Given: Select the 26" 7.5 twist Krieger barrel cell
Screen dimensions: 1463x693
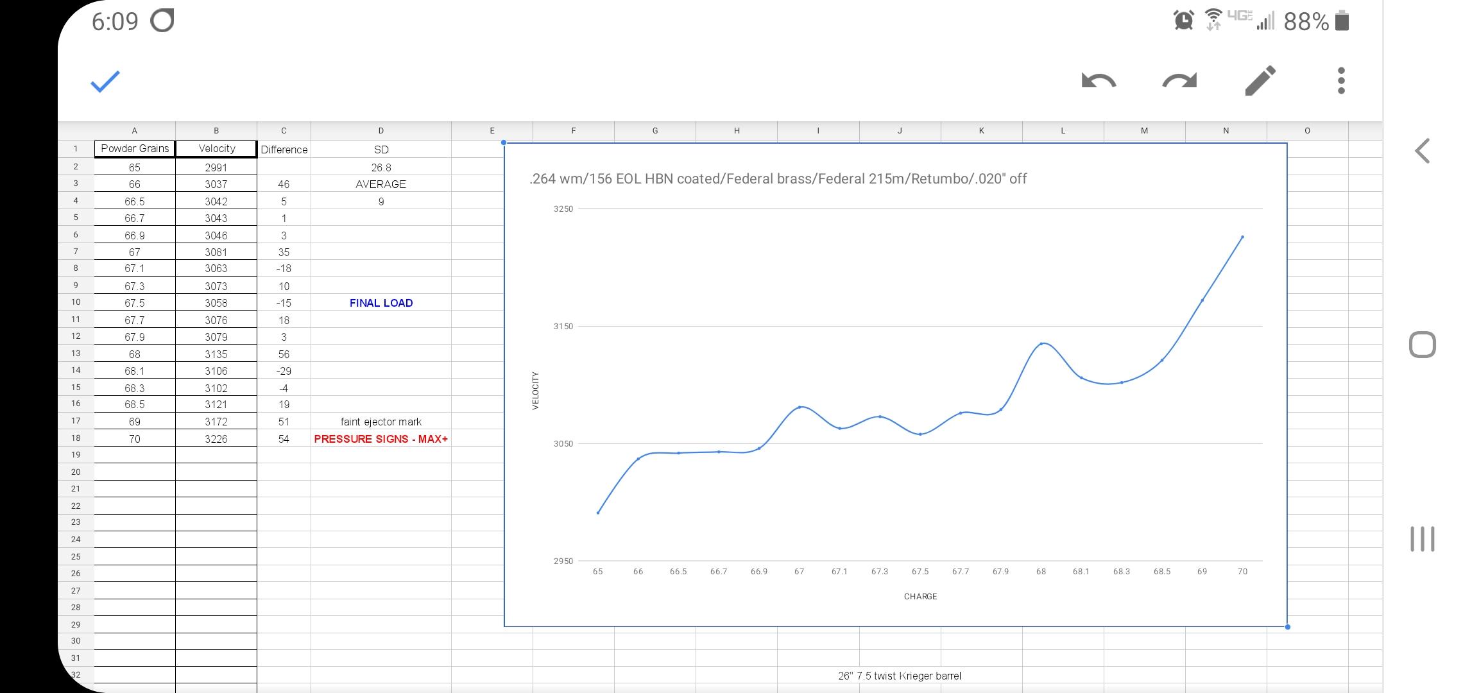Looking at the screenshot, I should click(900, 675).
